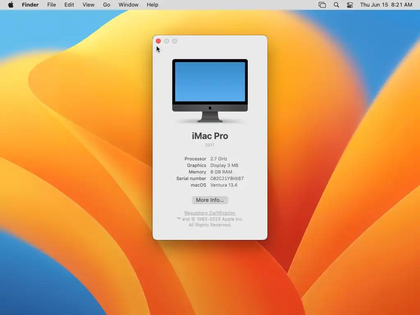Viewport: 420px width, 315px height.
Task: Open the Window menu
Action: tap(128, 5)
